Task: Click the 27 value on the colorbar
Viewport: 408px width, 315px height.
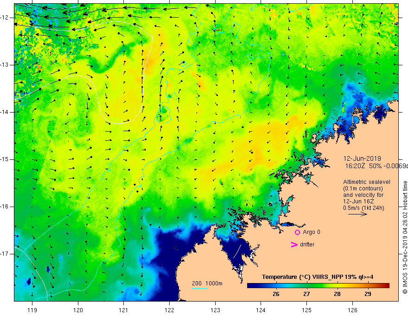Action: tap(306, 294)
